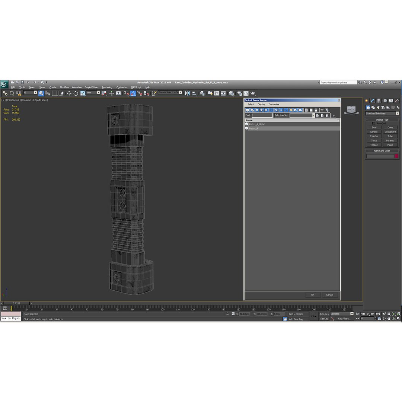Click the Teapot primitive button
This screenshot has width=402, height=402.
(x=374, y=145)
